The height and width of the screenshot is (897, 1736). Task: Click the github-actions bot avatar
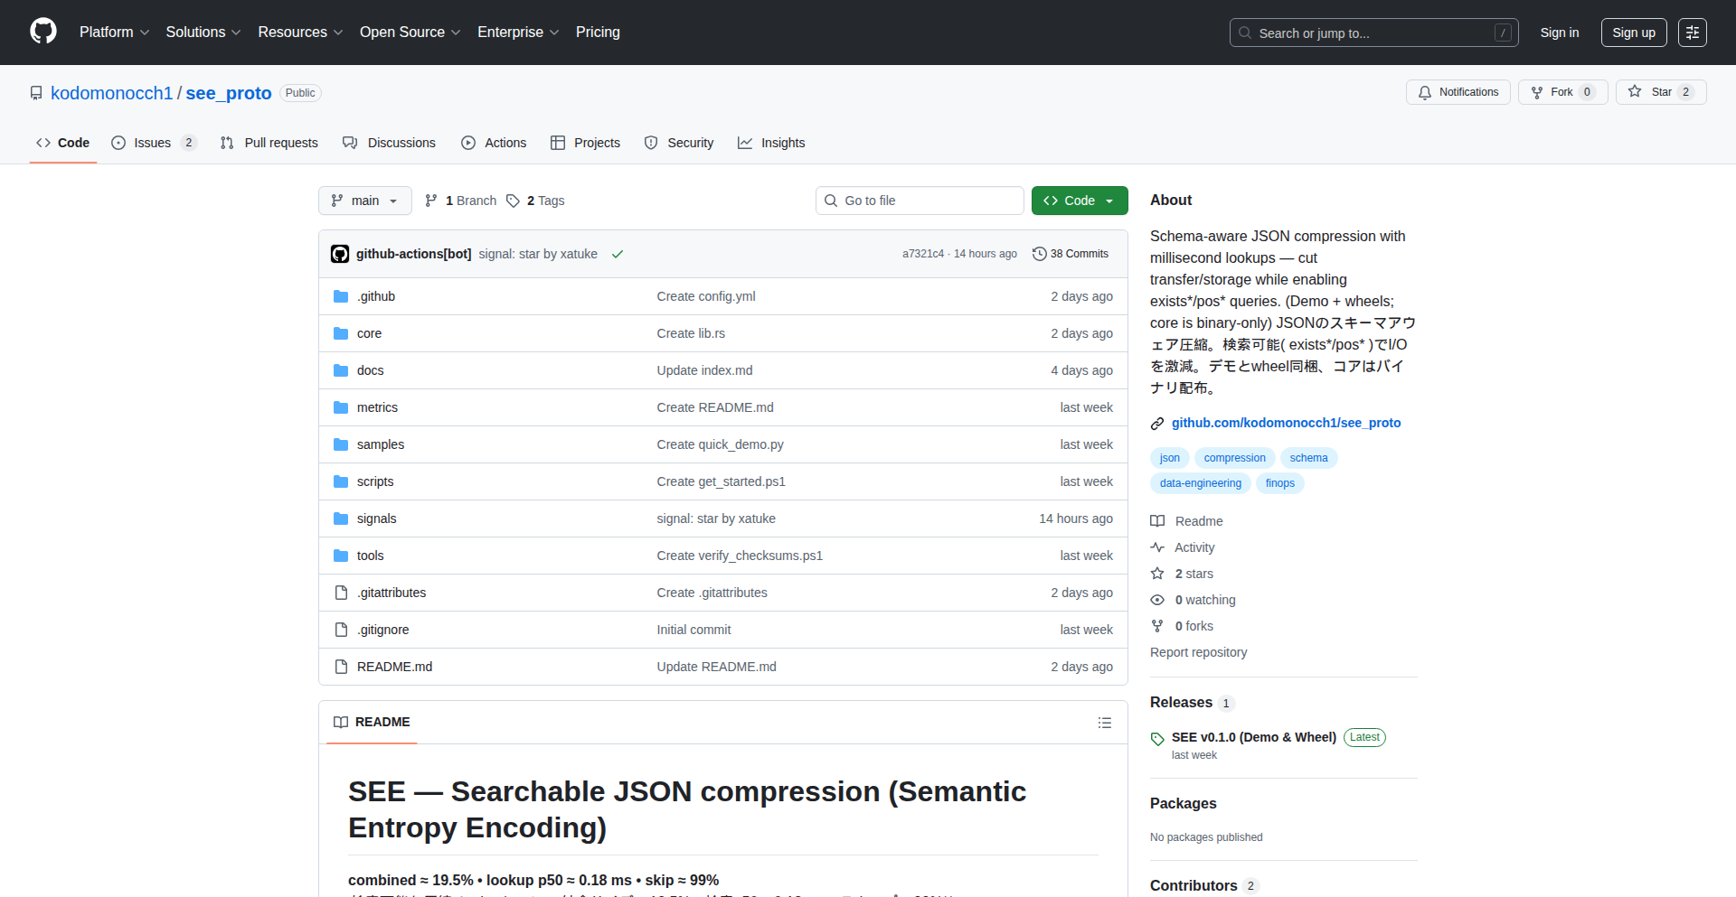point(340,254)
